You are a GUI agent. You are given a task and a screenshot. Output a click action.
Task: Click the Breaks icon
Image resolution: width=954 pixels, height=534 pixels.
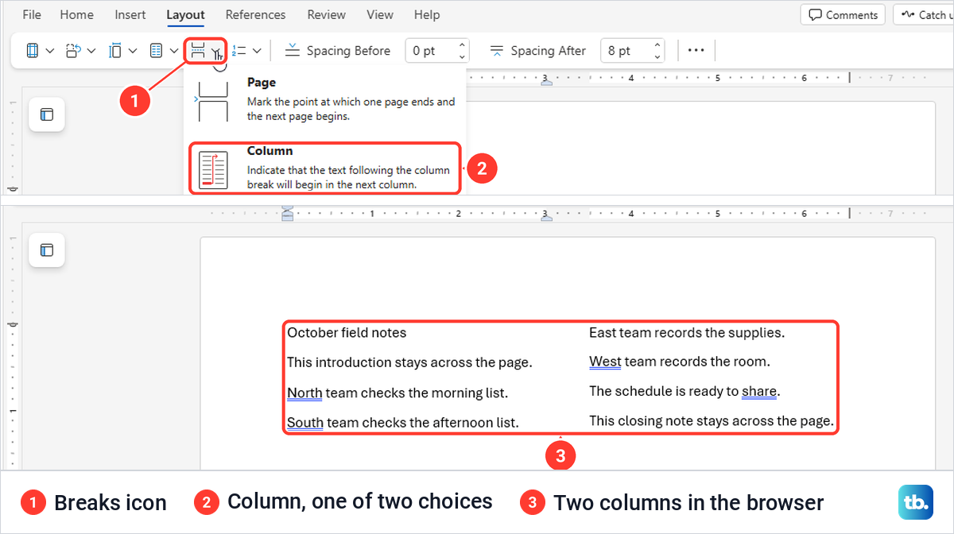pos(198,51)
